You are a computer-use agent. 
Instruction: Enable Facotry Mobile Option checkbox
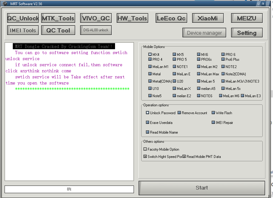[161, 149]
